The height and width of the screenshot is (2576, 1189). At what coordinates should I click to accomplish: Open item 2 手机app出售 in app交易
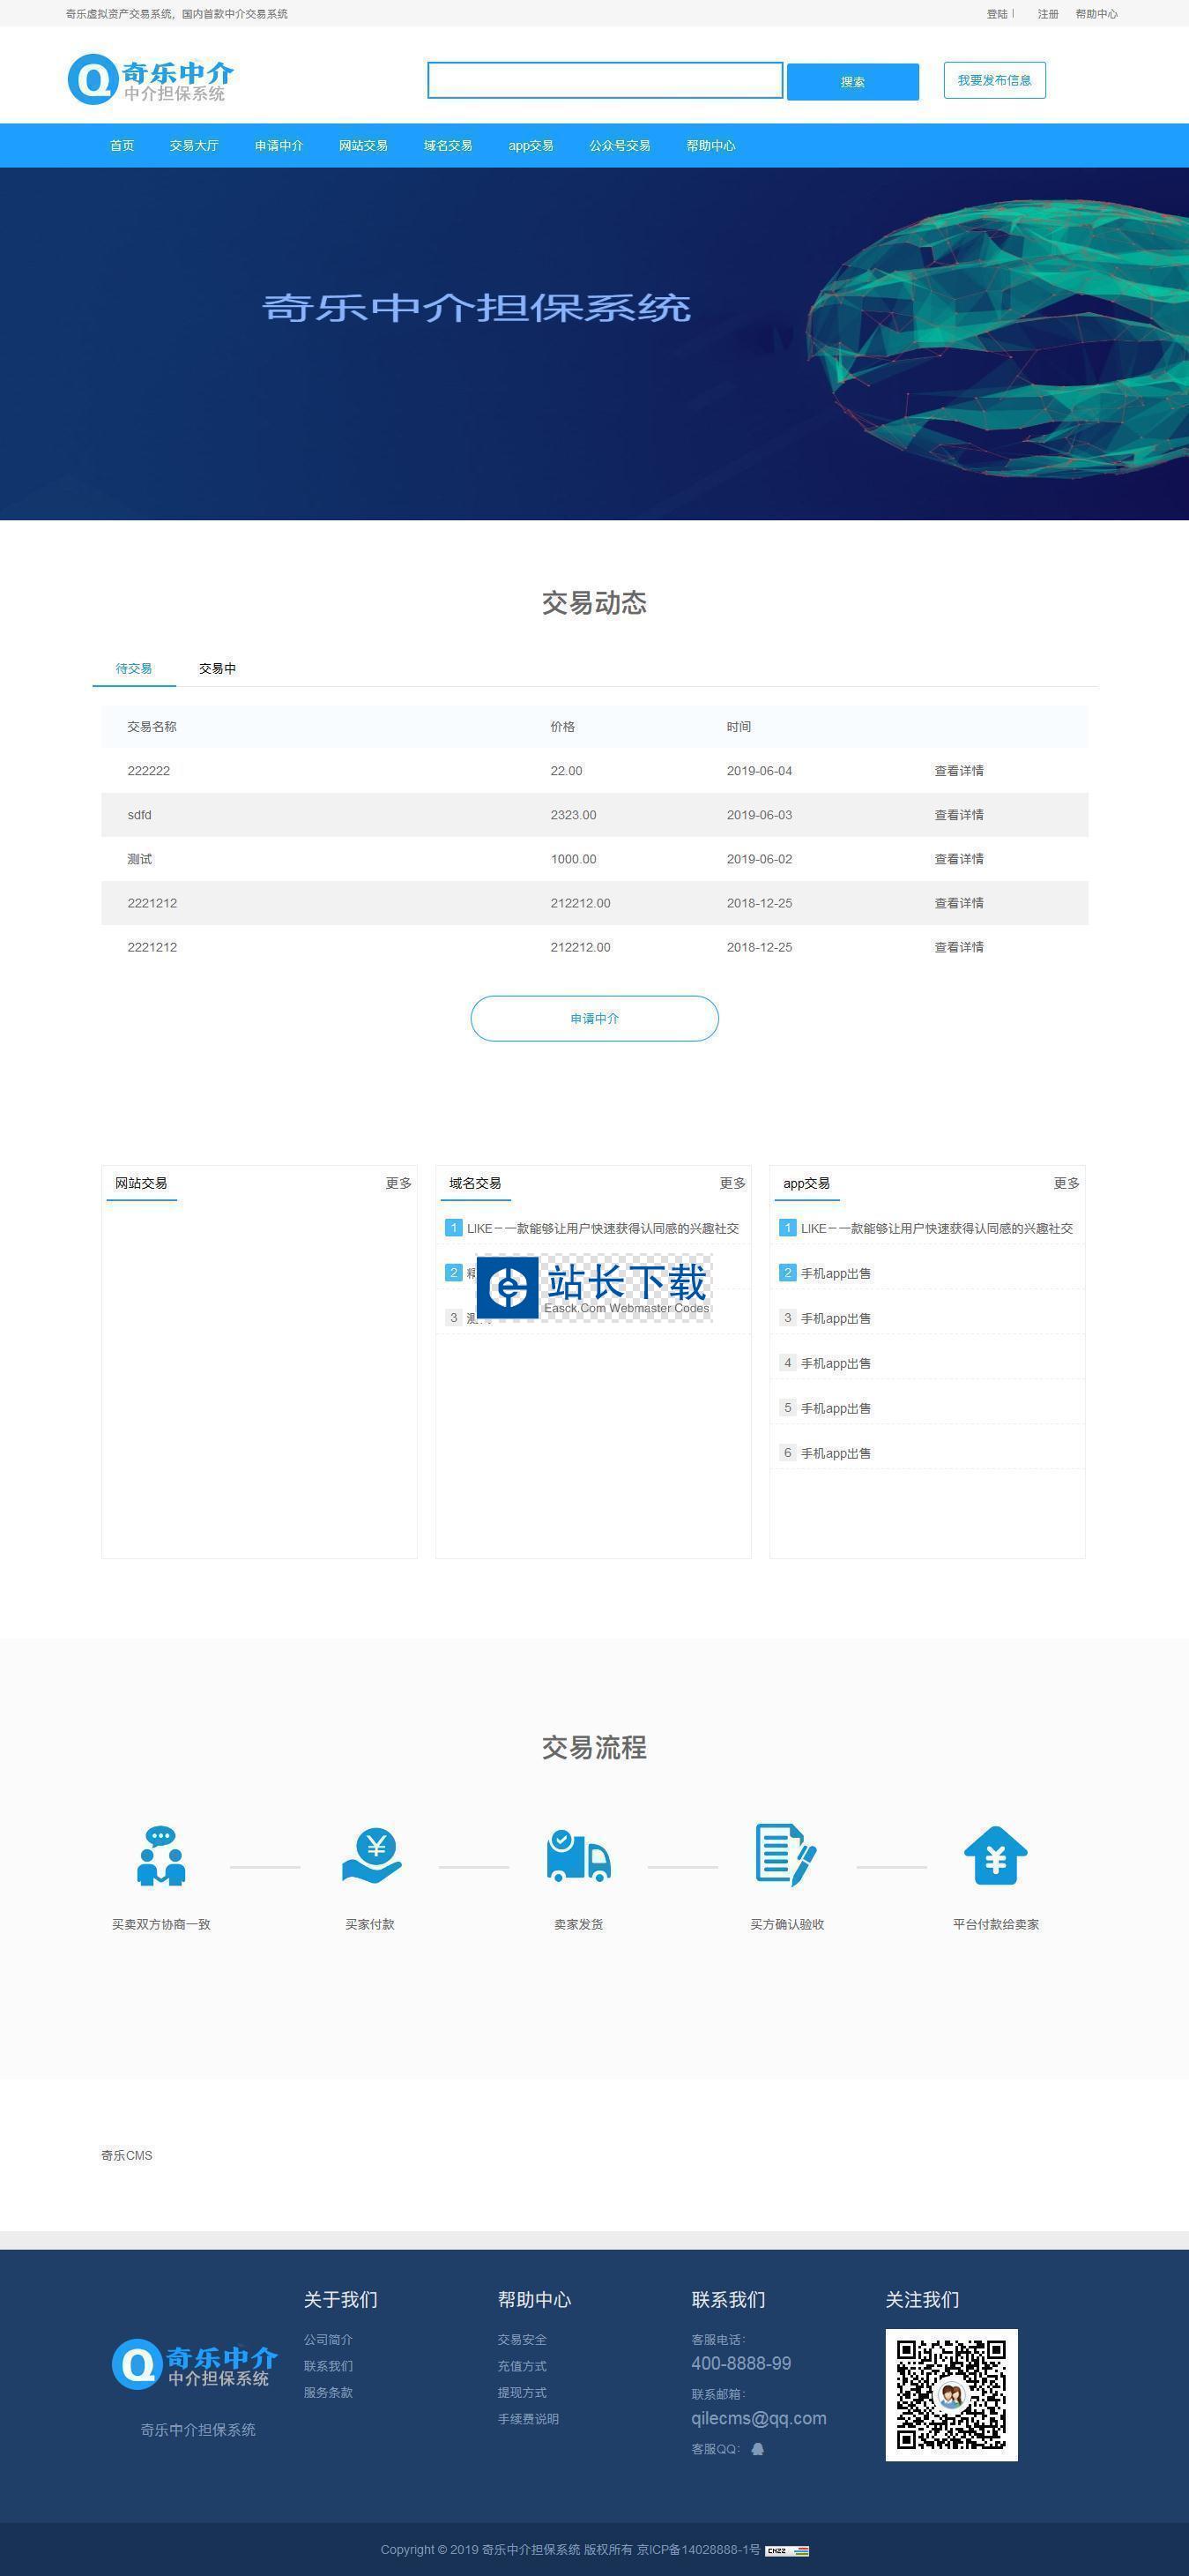836,1273
